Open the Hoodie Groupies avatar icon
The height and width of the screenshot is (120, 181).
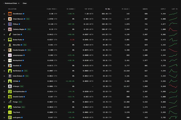click(10, 50)
